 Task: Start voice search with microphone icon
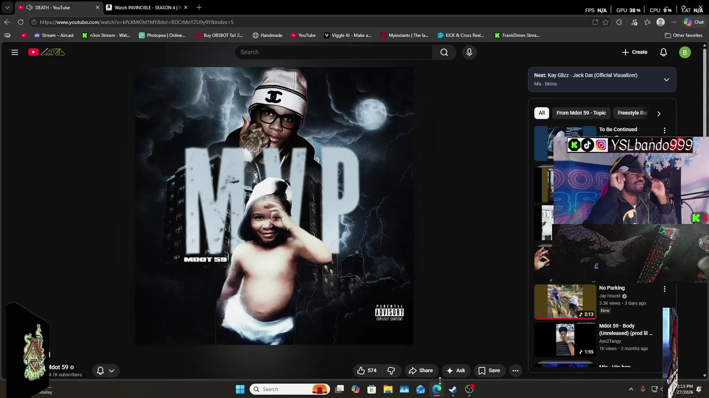[469, 52]
